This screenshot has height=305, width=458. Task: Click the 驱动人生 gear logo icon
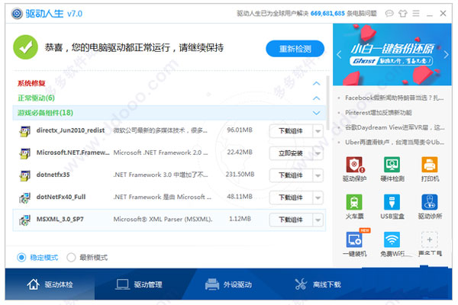pyautogui.click(x=17, y=14)
